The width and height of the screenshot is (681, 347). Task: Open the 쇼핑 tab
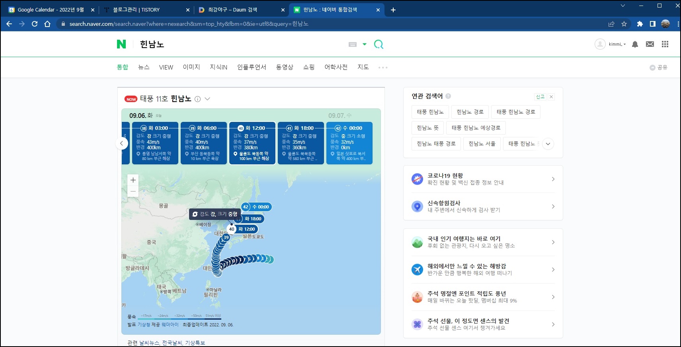[309, 67]
